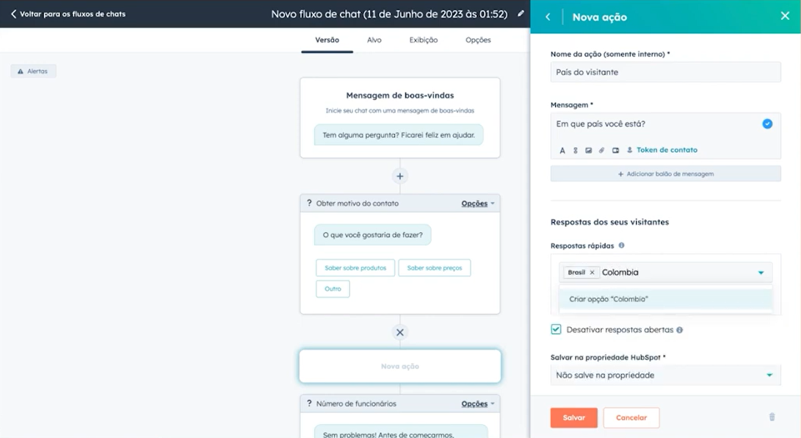The image size is (801, 438).
Task: Click 'Adicionar balão de mensagem'
Action: coord(665,173)
